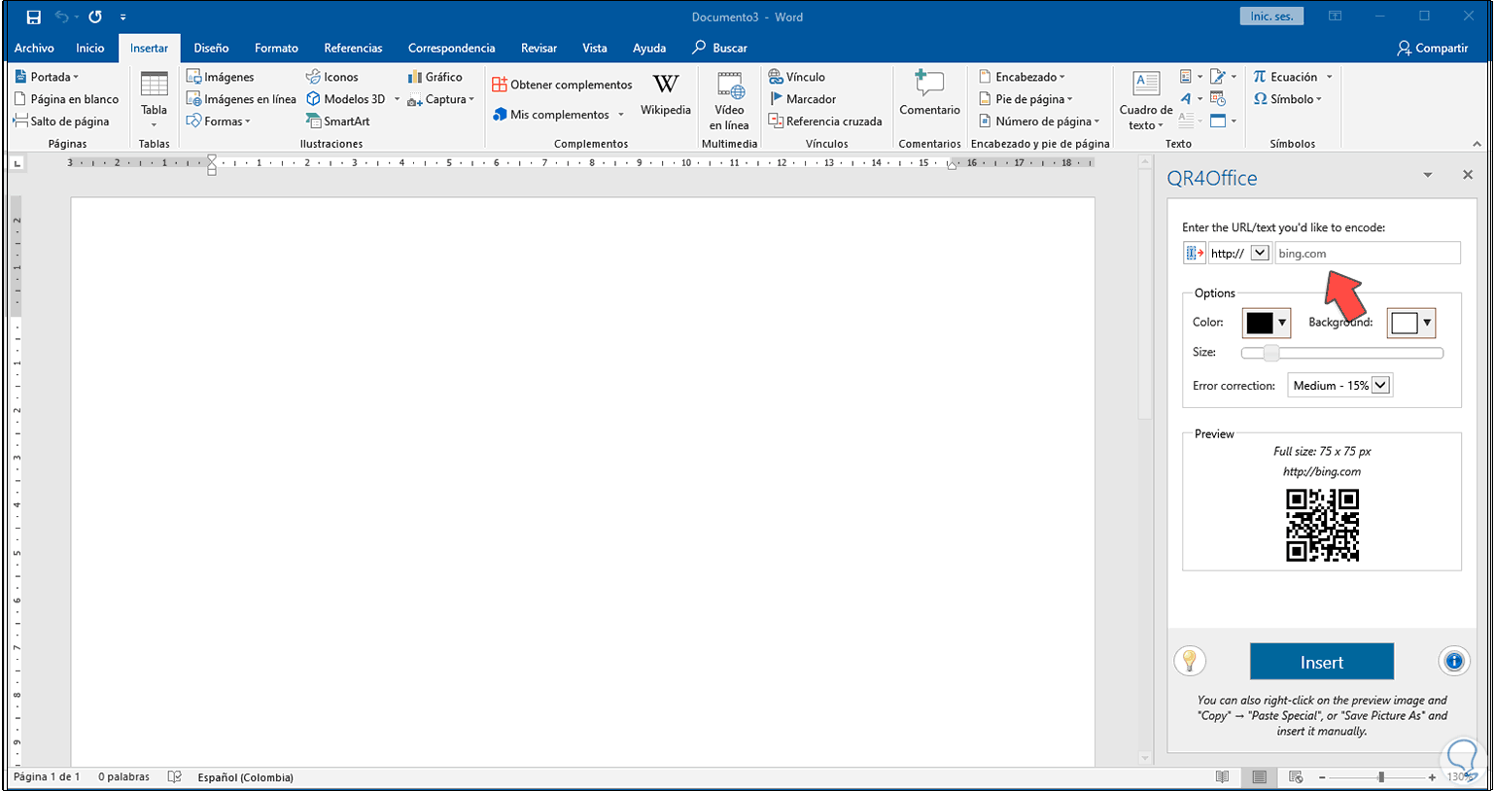Insert a chart with Gráfico
This screenshot has height=791, width=1495.
point(435,77)
